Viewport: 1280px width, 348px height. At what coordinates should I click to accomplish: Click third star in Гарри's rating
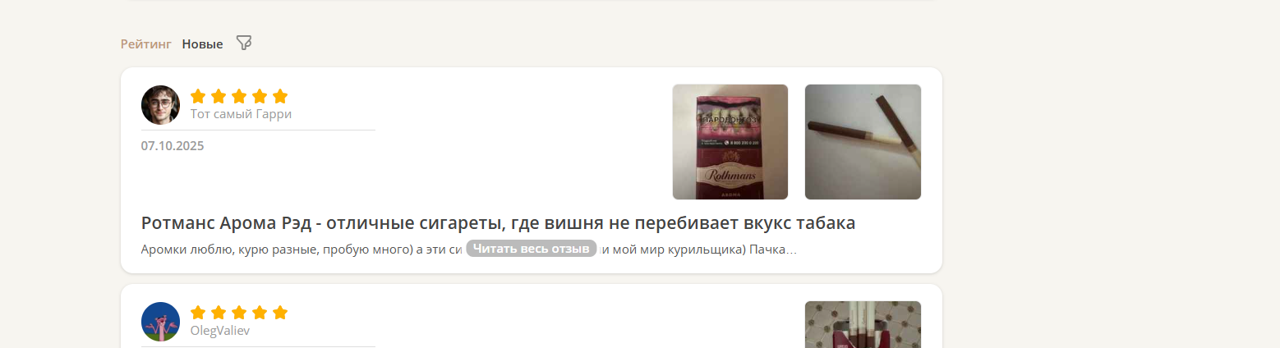[x=239, y=96]
